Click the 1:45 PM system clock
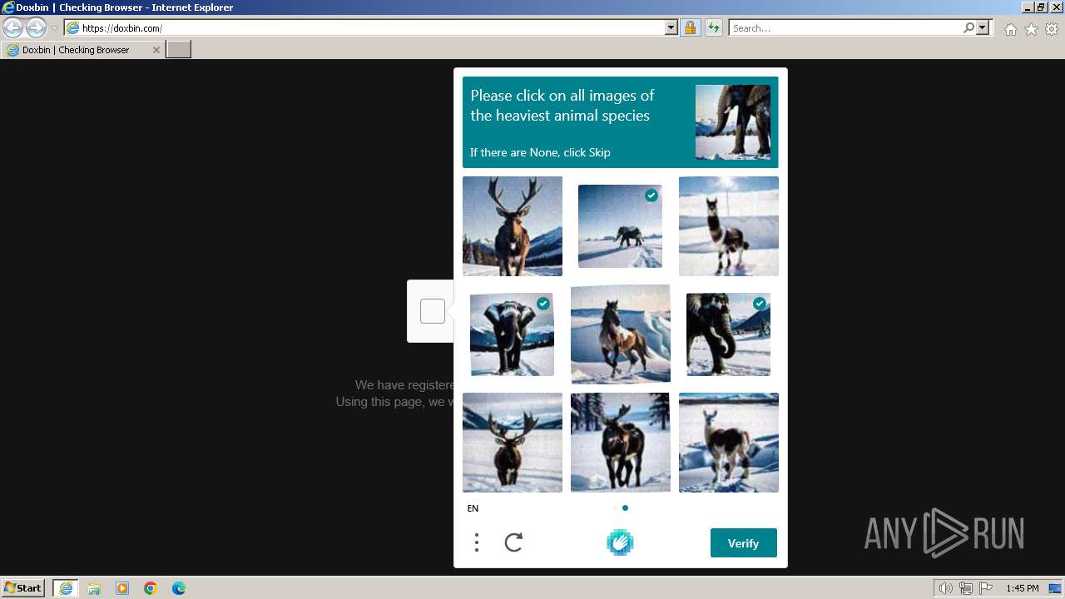 coord(1022,588)
